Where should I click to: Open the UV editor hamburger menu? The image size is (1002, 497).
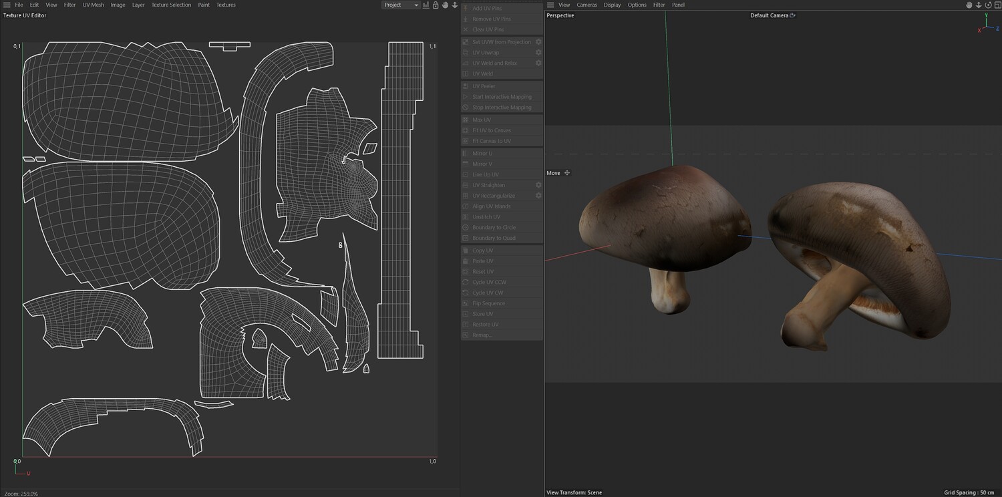(x=6, y=5)
